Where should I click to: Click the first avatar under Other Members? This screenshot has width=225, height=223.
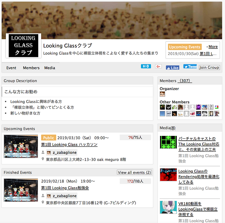click(x=162, y=107)
